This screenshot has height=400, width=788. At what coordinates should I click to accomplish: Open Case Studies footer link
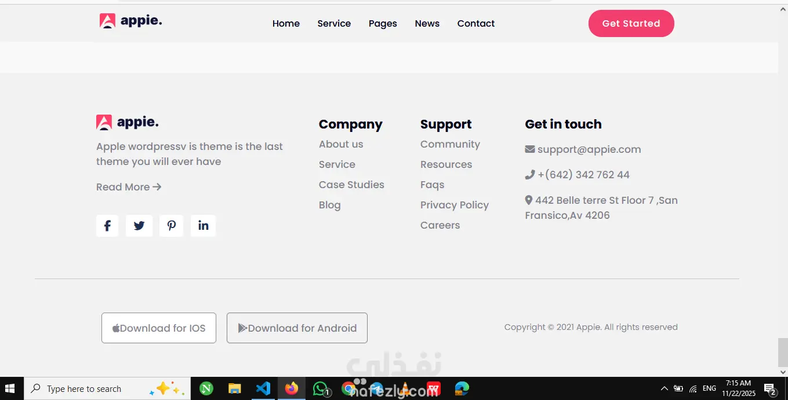351,185
